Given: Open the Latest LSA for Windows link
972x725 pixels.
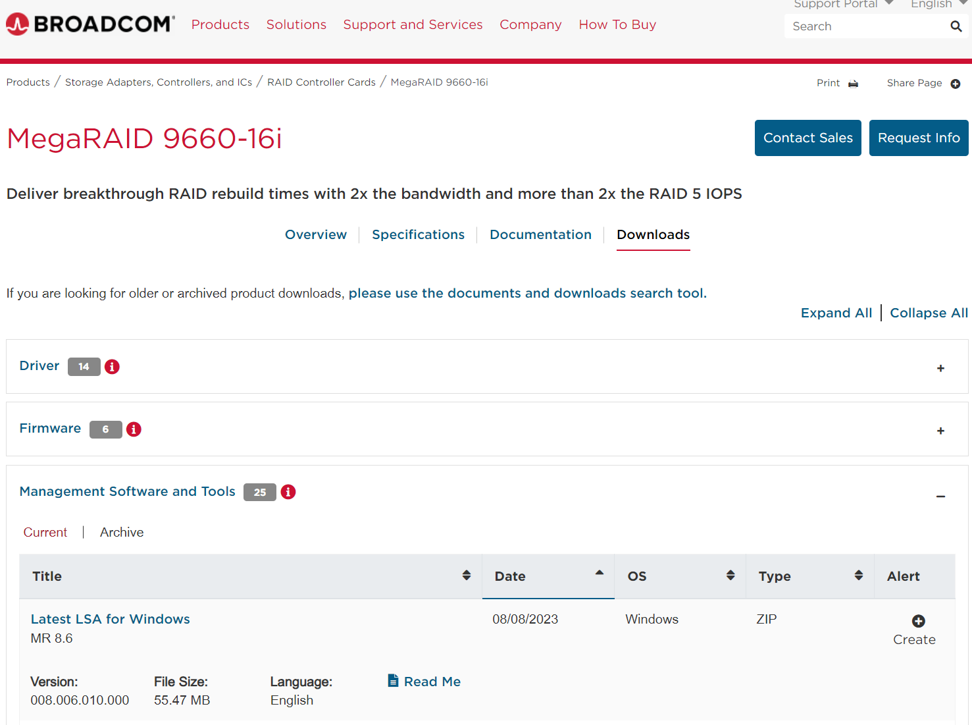Looking at the screenshot, I should tap(111, 619).
